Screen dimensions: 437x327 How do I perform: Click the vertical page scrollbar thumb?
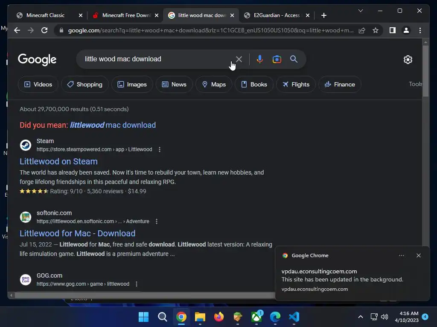[425, 71]
